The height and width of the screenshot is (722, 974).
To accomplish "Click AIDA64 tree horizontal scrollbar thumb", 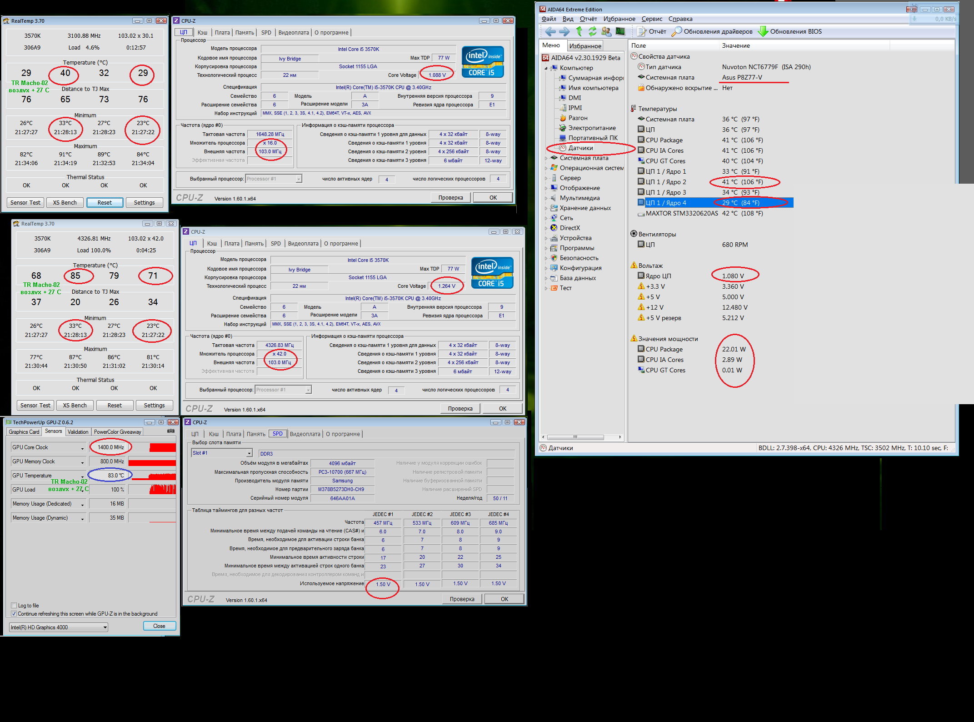I will (575, 437).
